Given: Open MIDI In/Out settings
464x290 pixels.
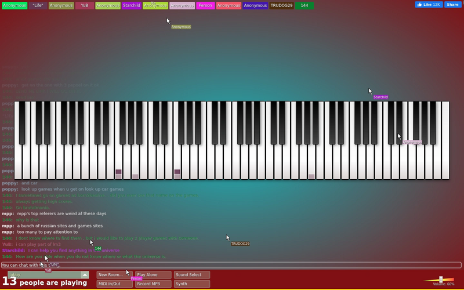Looking at the screenshot, I should tap(114, 284).
